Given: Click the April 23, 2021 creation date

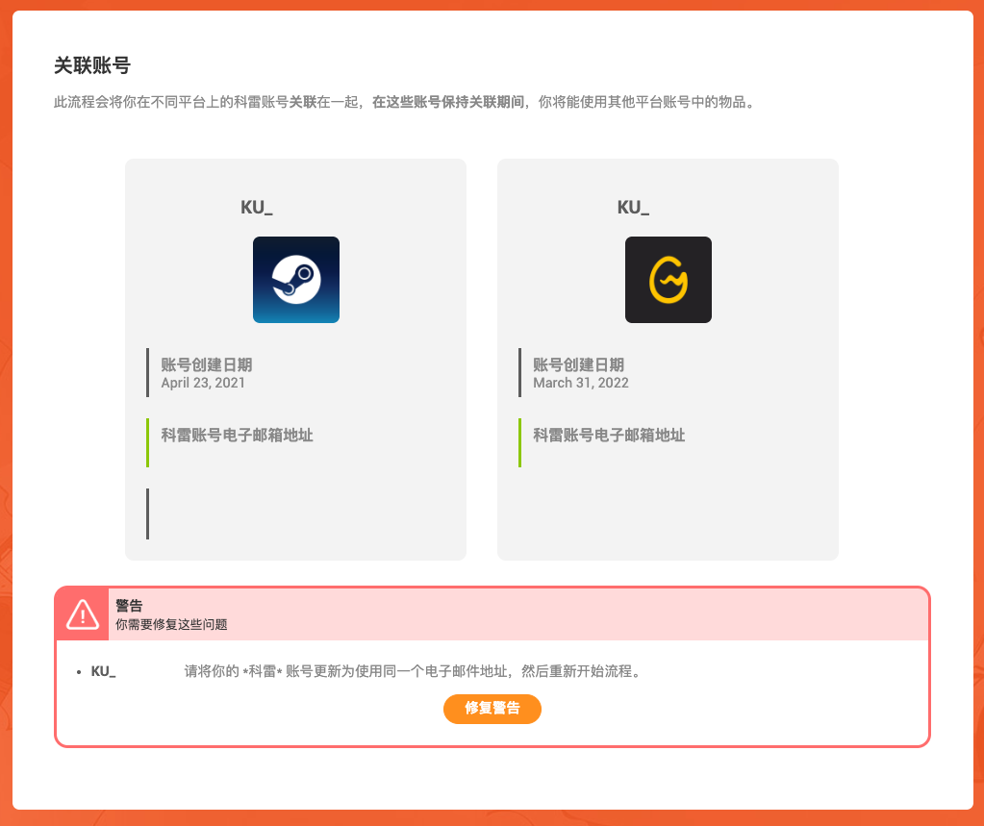Looking at the screenshot, I should [x=203, y=383].
